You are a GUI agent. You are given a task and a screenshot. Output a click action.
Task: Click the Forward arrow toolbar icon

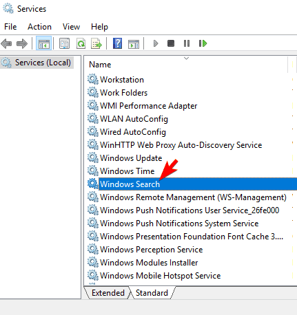(22, 43)
